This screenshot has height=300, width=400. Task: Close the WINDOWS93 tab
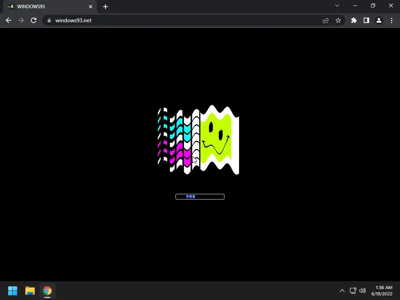tap(91, 7)
